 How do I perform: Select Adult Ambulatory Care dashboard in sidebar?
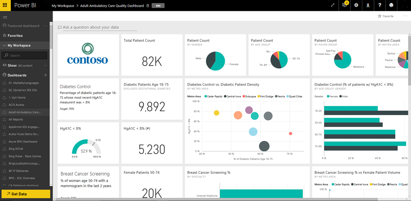pyautogui.click(x=24, y=112)
